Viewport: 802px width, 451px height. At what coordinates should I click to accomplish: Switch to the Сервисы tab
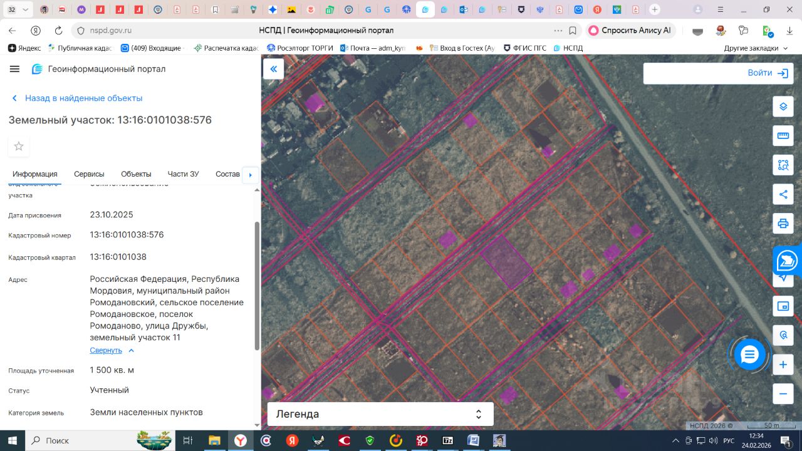89,174
